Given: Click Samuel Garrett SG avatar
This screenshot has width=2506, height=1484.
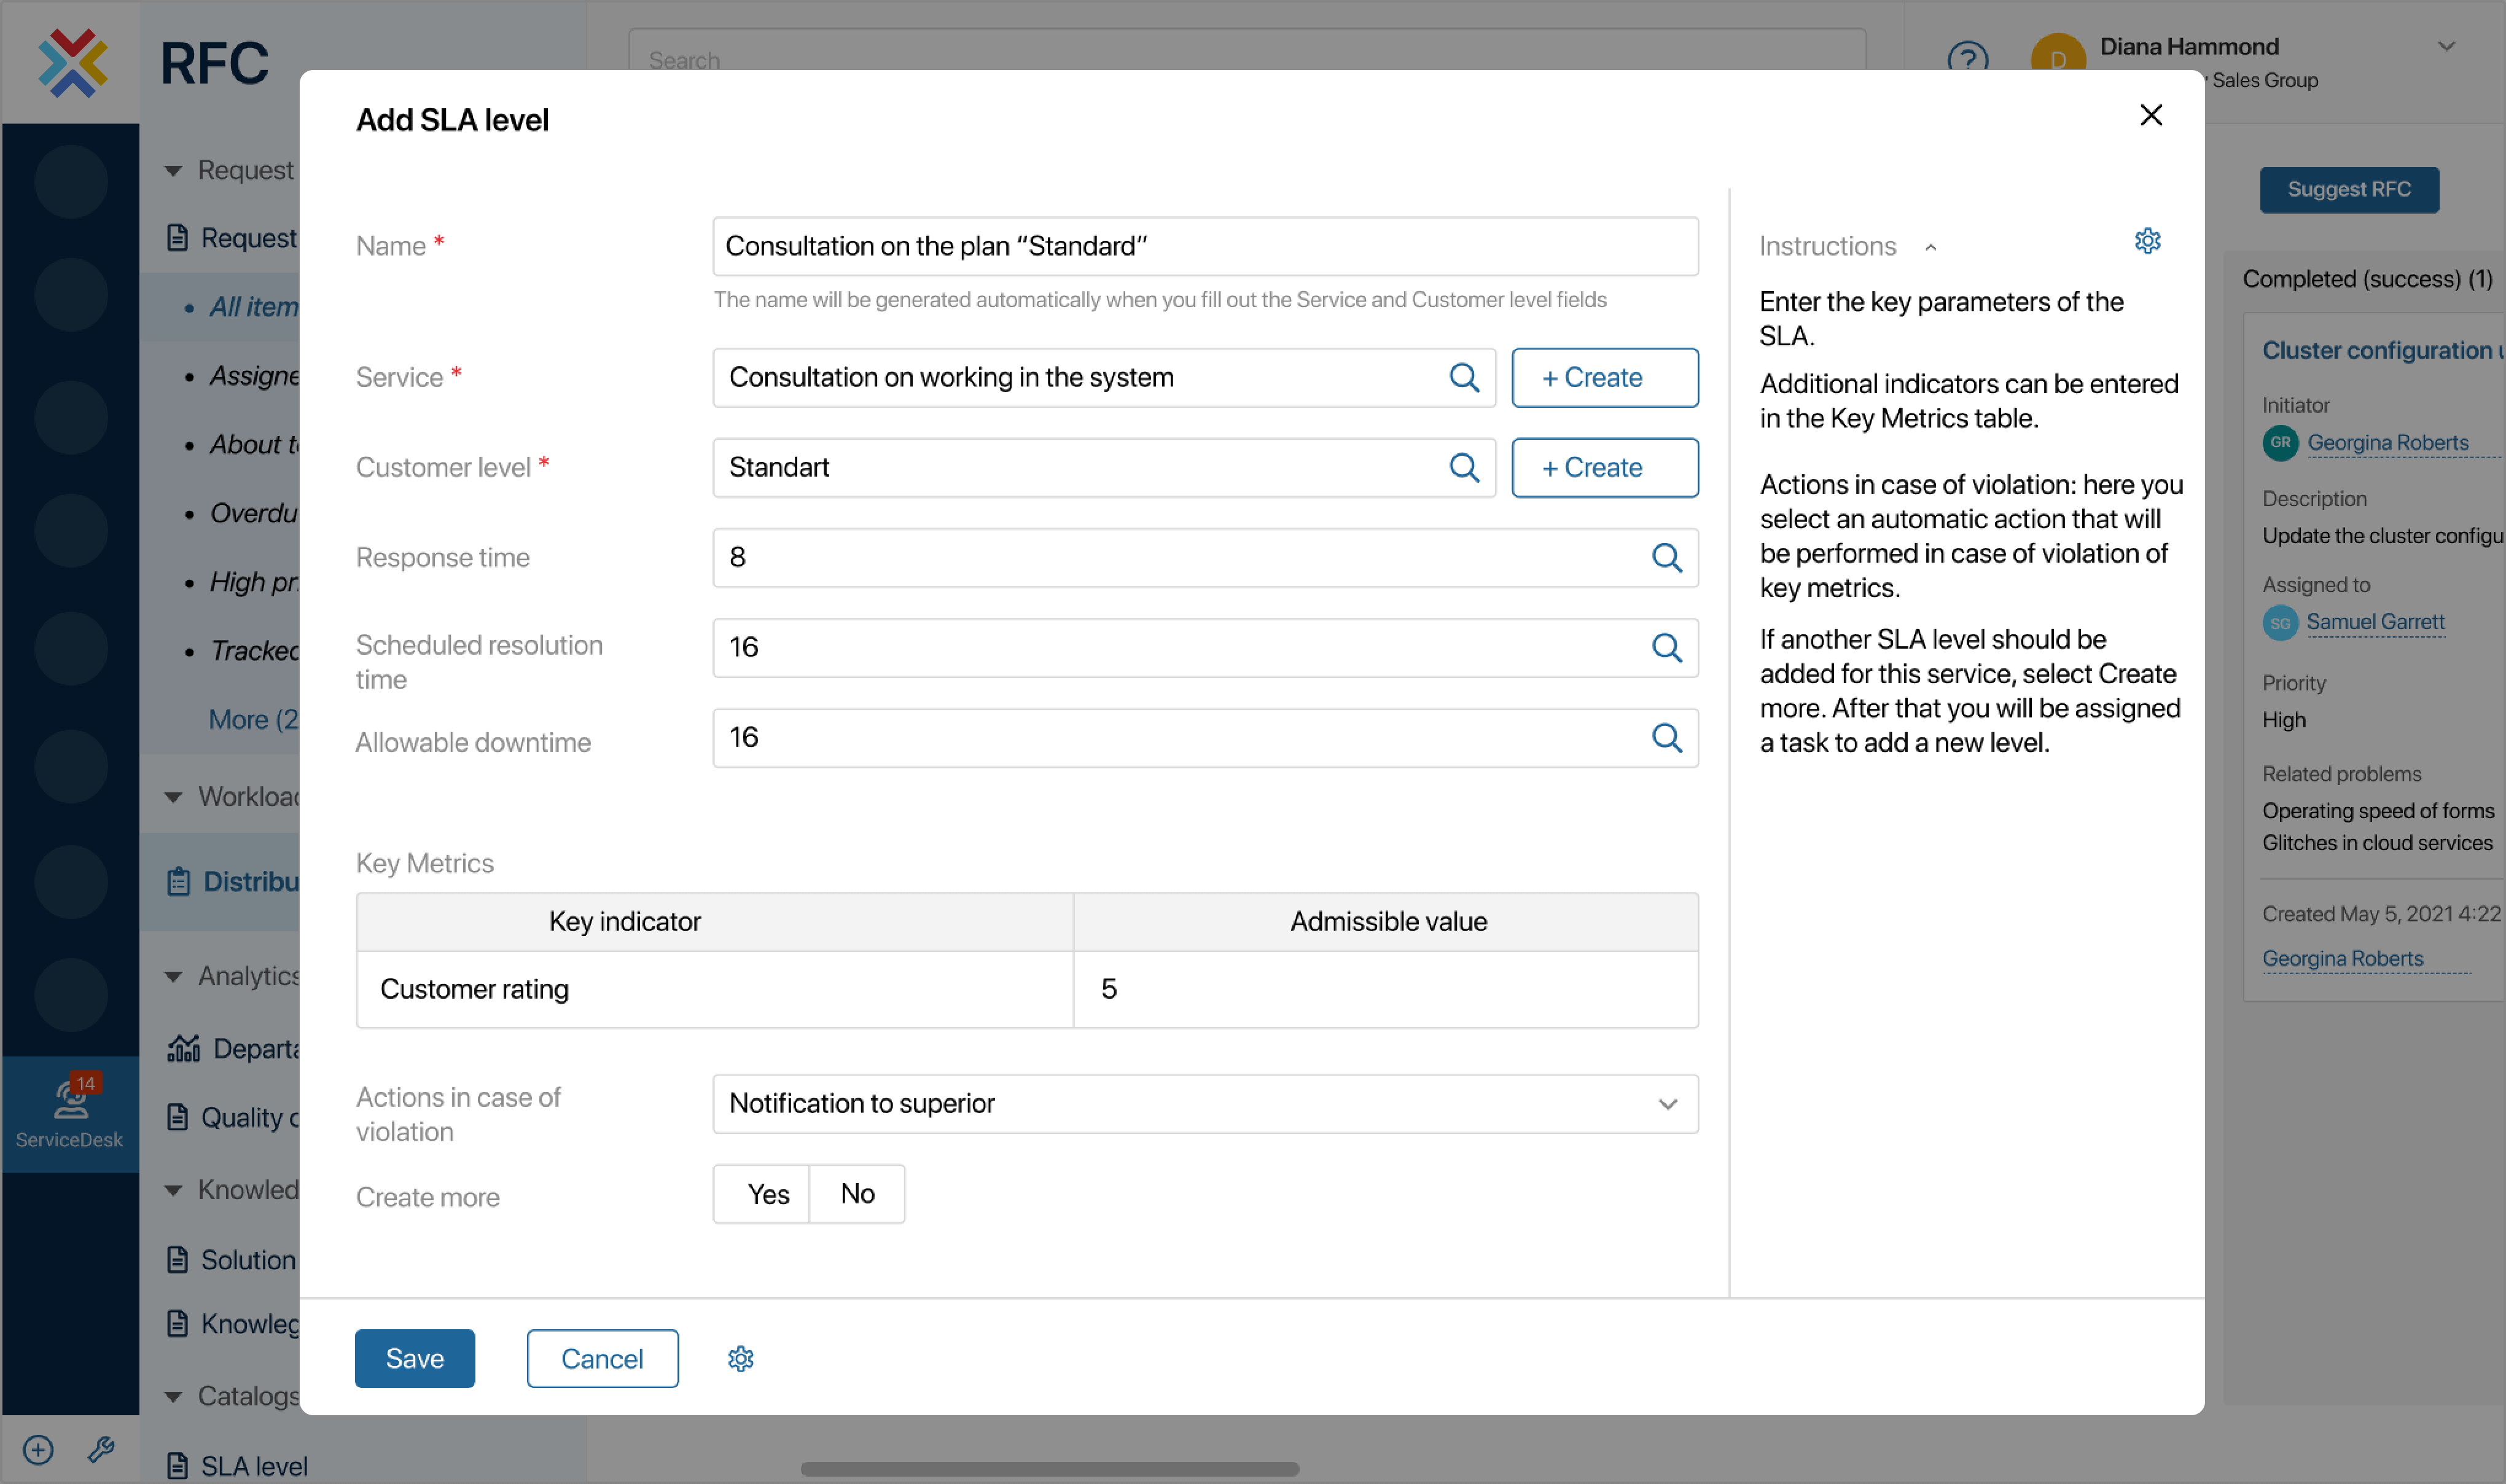Looking at the screenshot, I should [x=2280, y=622].
